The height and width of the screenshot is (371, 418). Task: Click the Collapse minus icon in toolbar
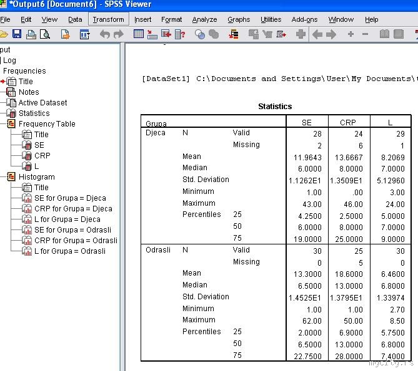point(366,34)
